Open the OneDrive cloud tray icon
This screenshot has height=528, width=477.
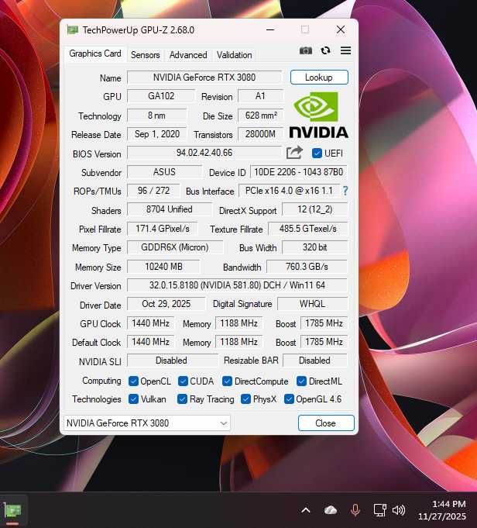coord(331,510)
